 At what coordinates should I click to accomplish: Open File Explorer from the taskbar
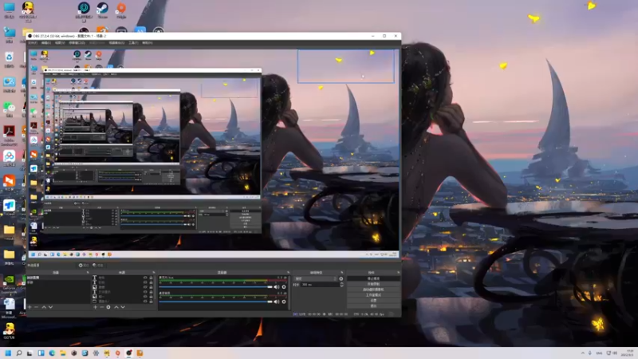(63, 353)
